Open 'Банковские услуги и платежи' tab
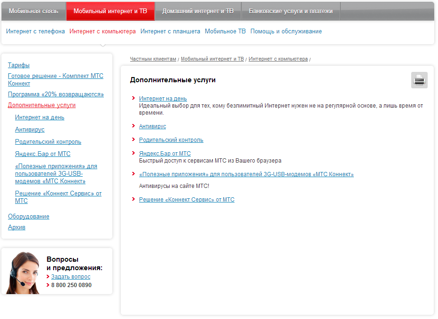This screenshot has width=438, height=319. tap(291, 11)
